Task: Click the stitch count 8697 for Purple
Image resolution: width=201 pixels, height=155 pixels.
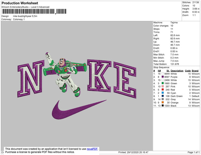Action: click(x=167, y=77)
